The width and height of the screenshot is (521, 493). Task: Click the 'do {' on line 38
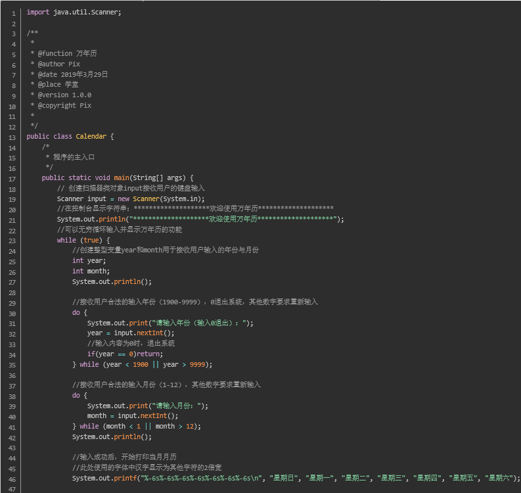(79, 395)
